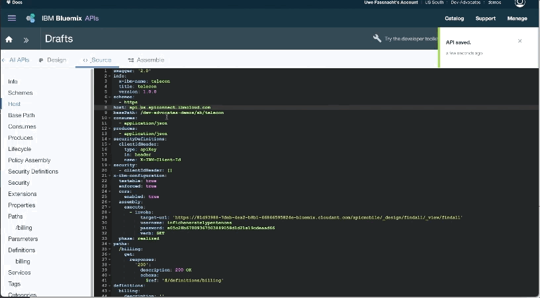Select the billing definition item

point(22,262)
